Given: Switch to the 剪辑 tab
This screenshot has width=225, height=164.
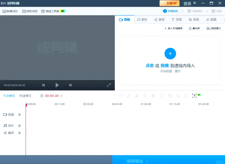Looking at the screenshot, I should coord(124,20).
